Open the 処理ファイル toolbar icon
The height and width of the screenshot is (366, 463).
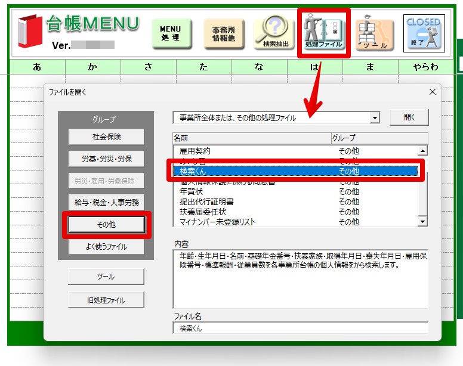coord(323,32)
